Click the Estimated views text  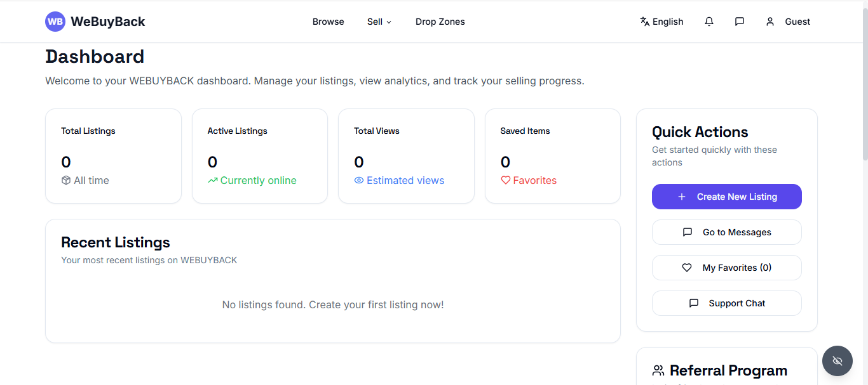405,180
